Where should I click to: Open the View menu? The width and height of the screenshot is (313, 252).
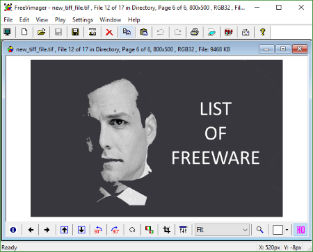[42, 20]
